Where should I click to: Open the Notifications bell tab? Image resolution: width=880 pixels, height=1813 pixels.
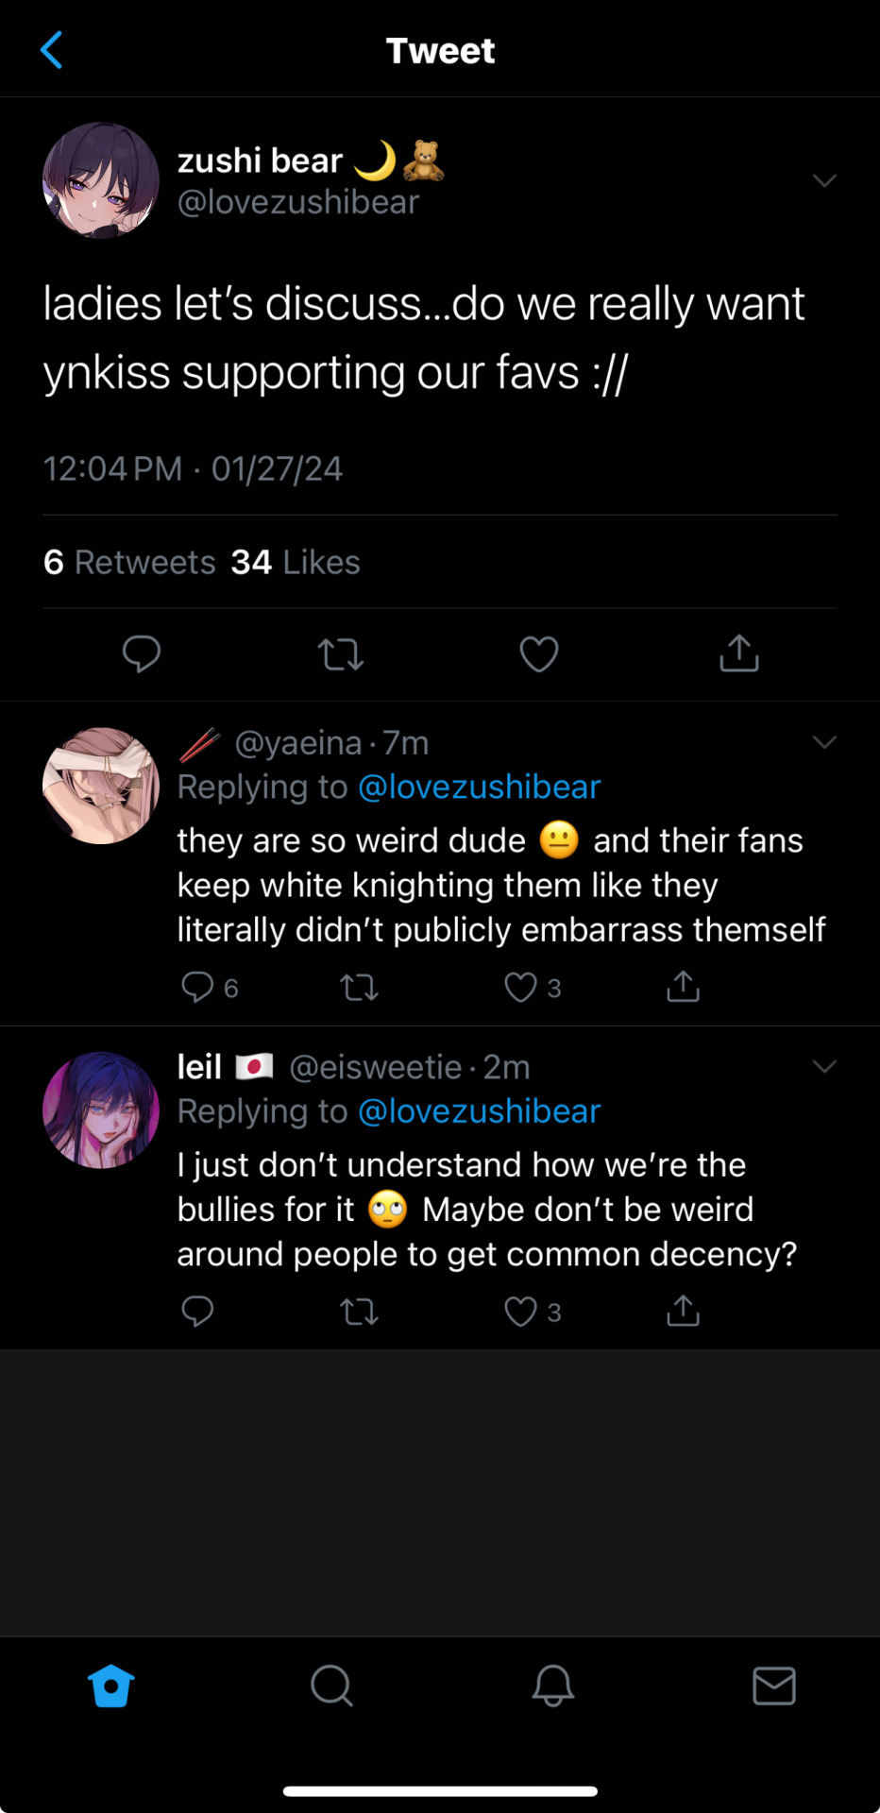click(553, 1686)
